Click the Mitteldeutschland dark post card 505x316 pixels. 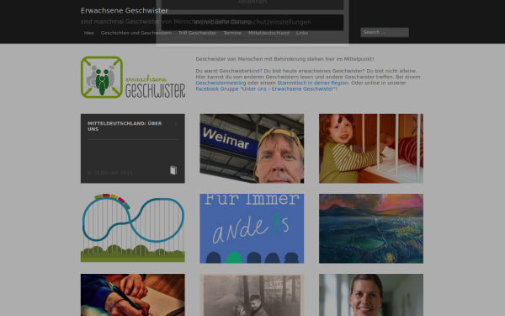pyautogui.click(x=133, y=148)
